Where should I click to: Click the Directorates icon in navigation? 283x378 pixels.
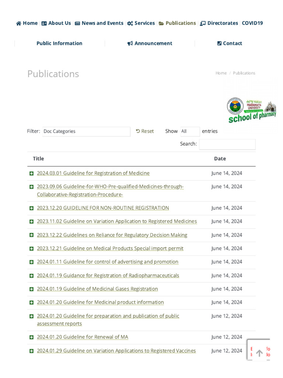203,23
